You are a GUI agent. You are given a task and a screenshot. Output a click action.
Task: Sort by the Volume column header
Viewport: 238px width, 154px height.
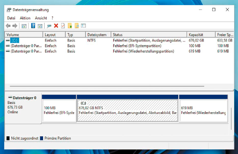coord(24,35)
